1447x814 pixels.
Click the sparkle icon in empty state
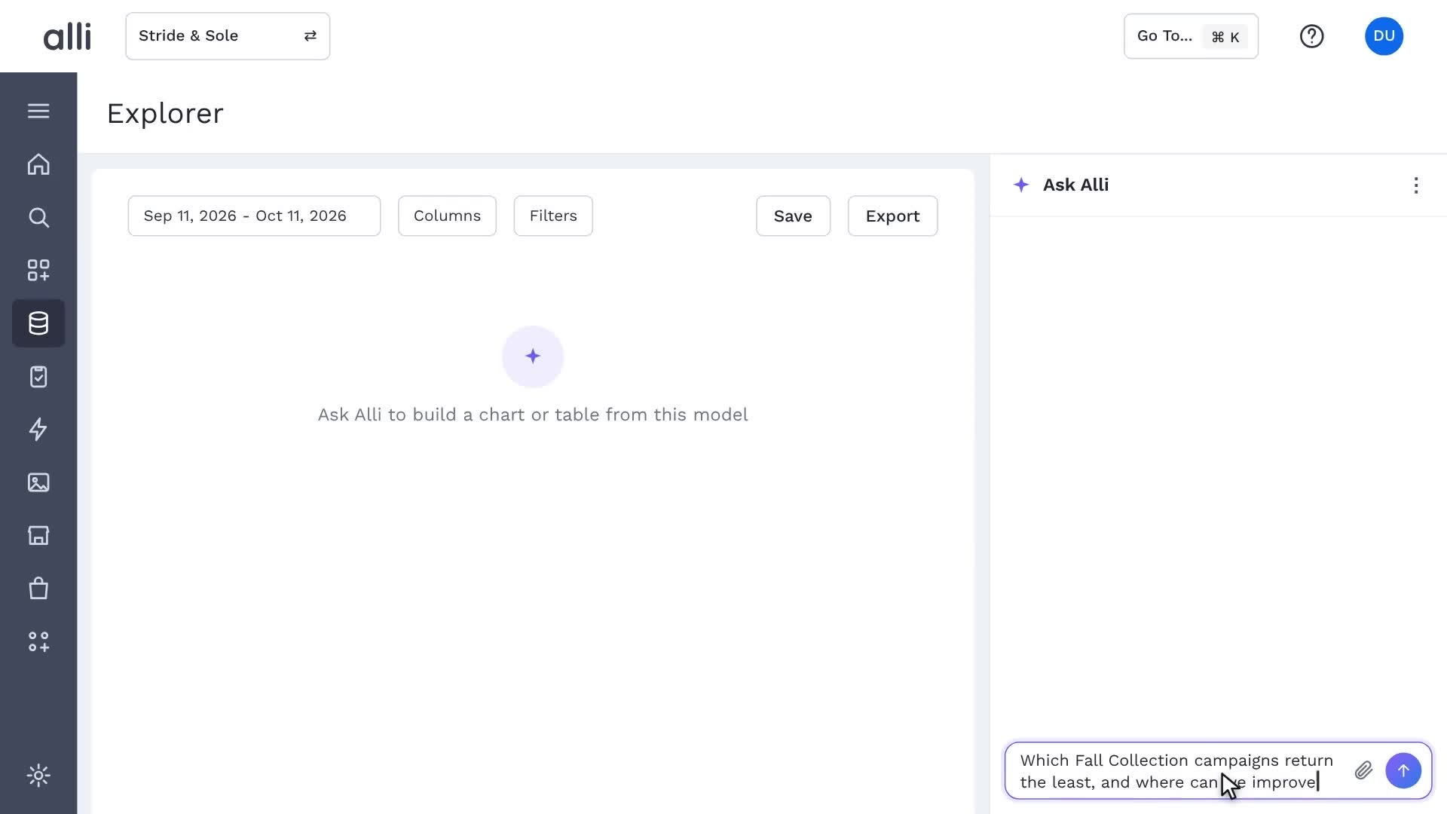533,357
